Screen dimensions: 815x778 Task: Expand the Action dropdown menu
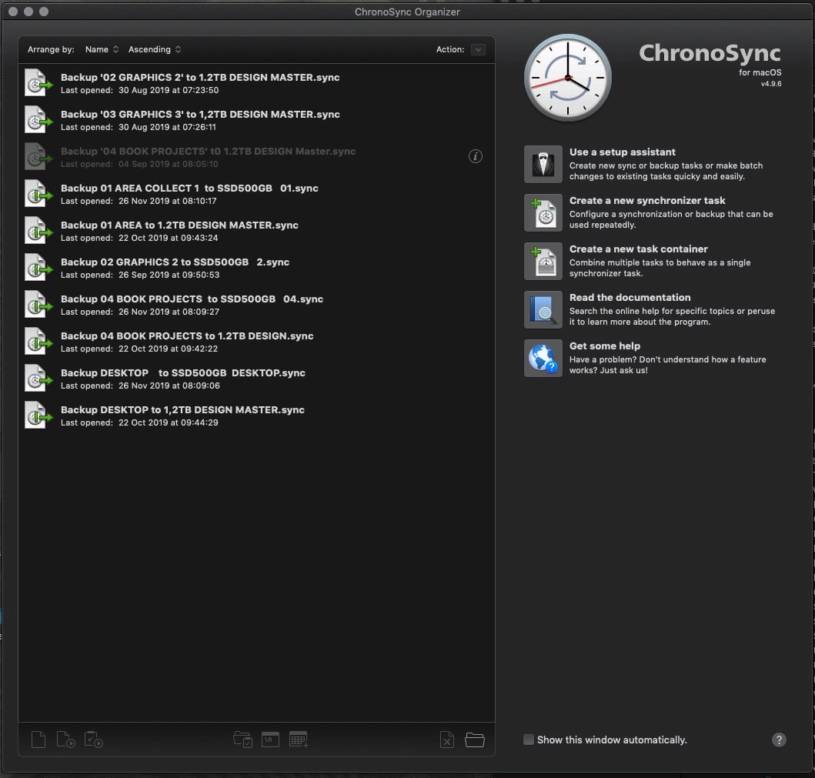tap(478, 49)
